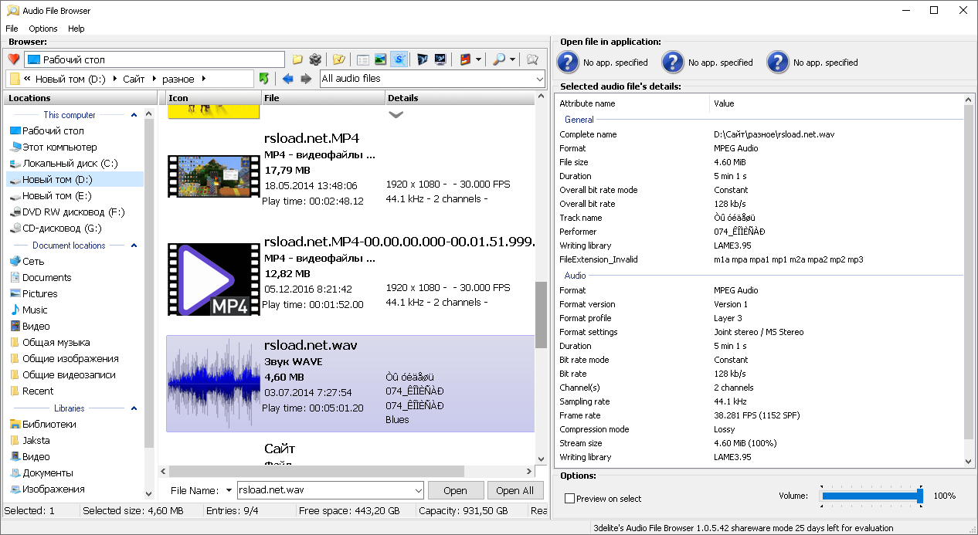Click the Volume slider track

869,496
